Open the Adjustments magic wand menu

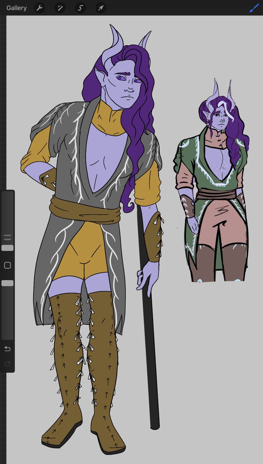(60, 8)
